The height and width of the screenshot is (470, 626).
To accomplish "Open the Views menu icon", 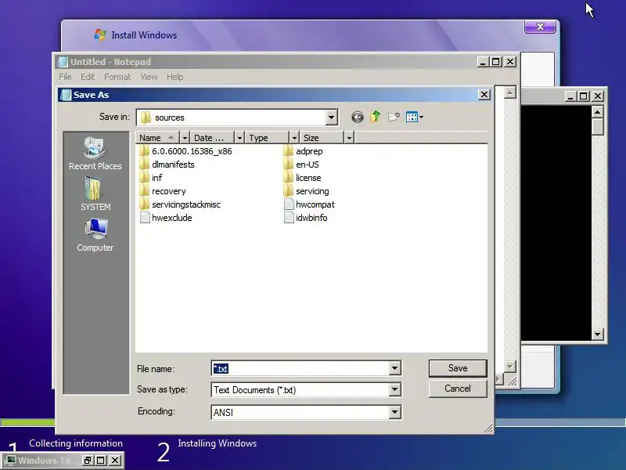I will tap(415, 117).
